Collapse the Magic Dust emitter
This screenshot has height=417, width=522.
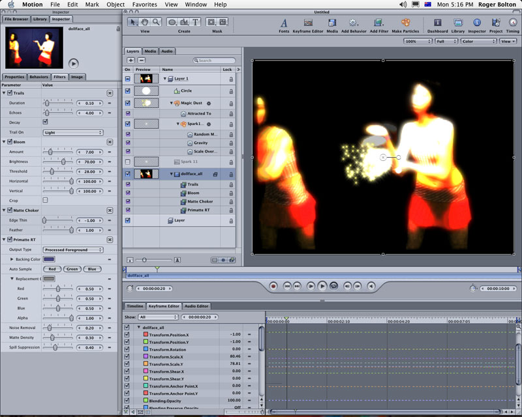[x=172, y=103]
